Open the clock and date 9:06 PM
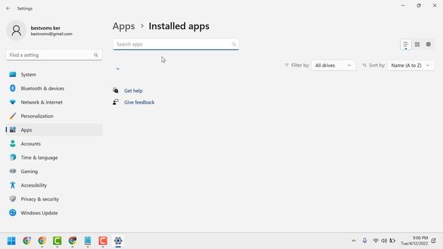The image size is (443, 249). 414,241
